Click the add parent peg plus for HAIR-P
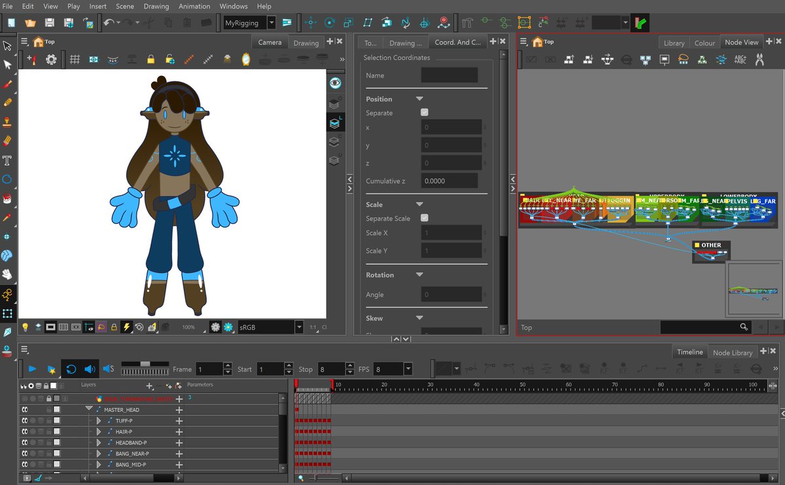This screenshot has height=485, width=785. (179, 432)
